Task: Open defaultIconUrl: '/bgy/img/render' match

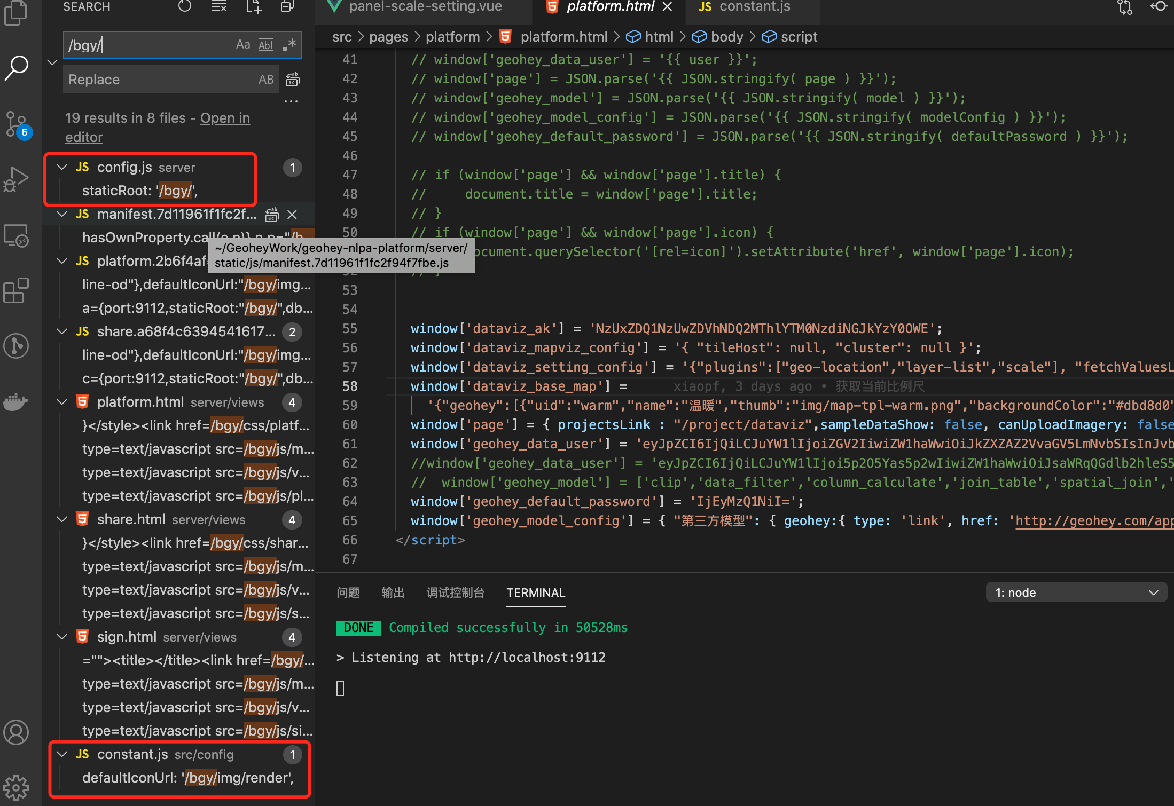Action: (x=188, y=778)
